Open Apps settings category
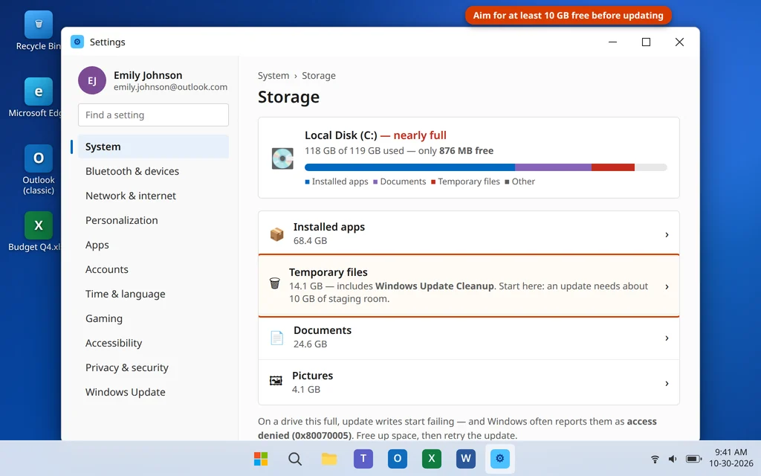Viewport: 761px width, 476px height. click(153, 245)
